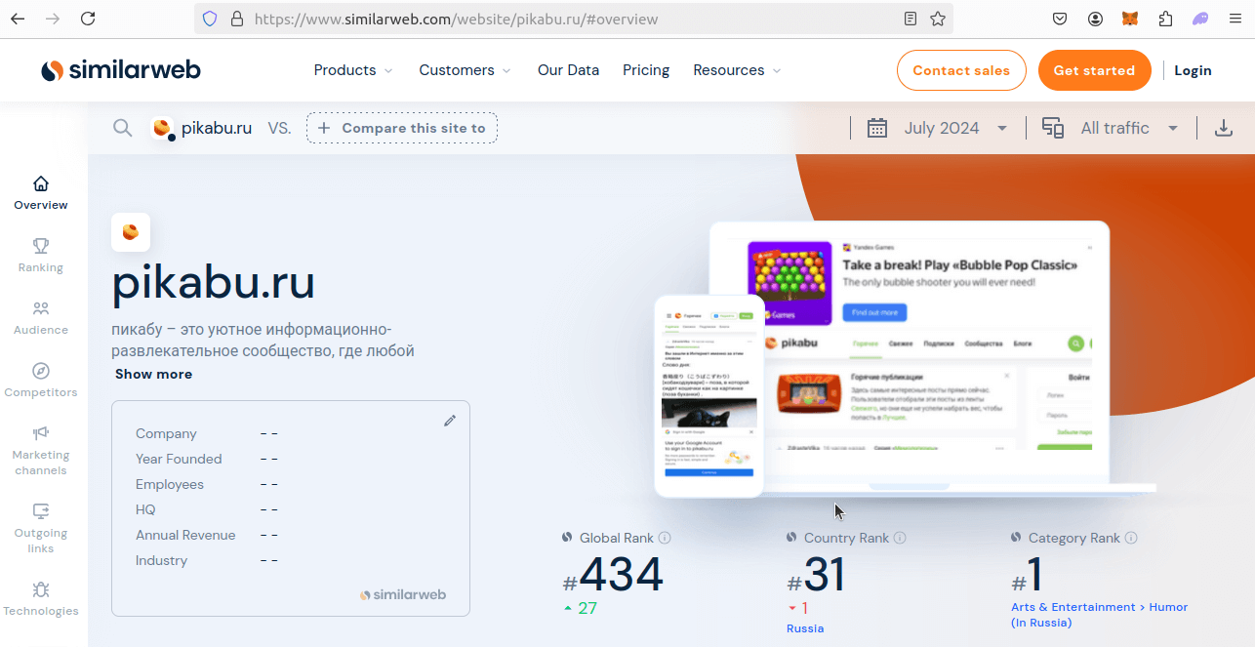
Task: Click the URL address bar
Action: click(x=576, y=19)
